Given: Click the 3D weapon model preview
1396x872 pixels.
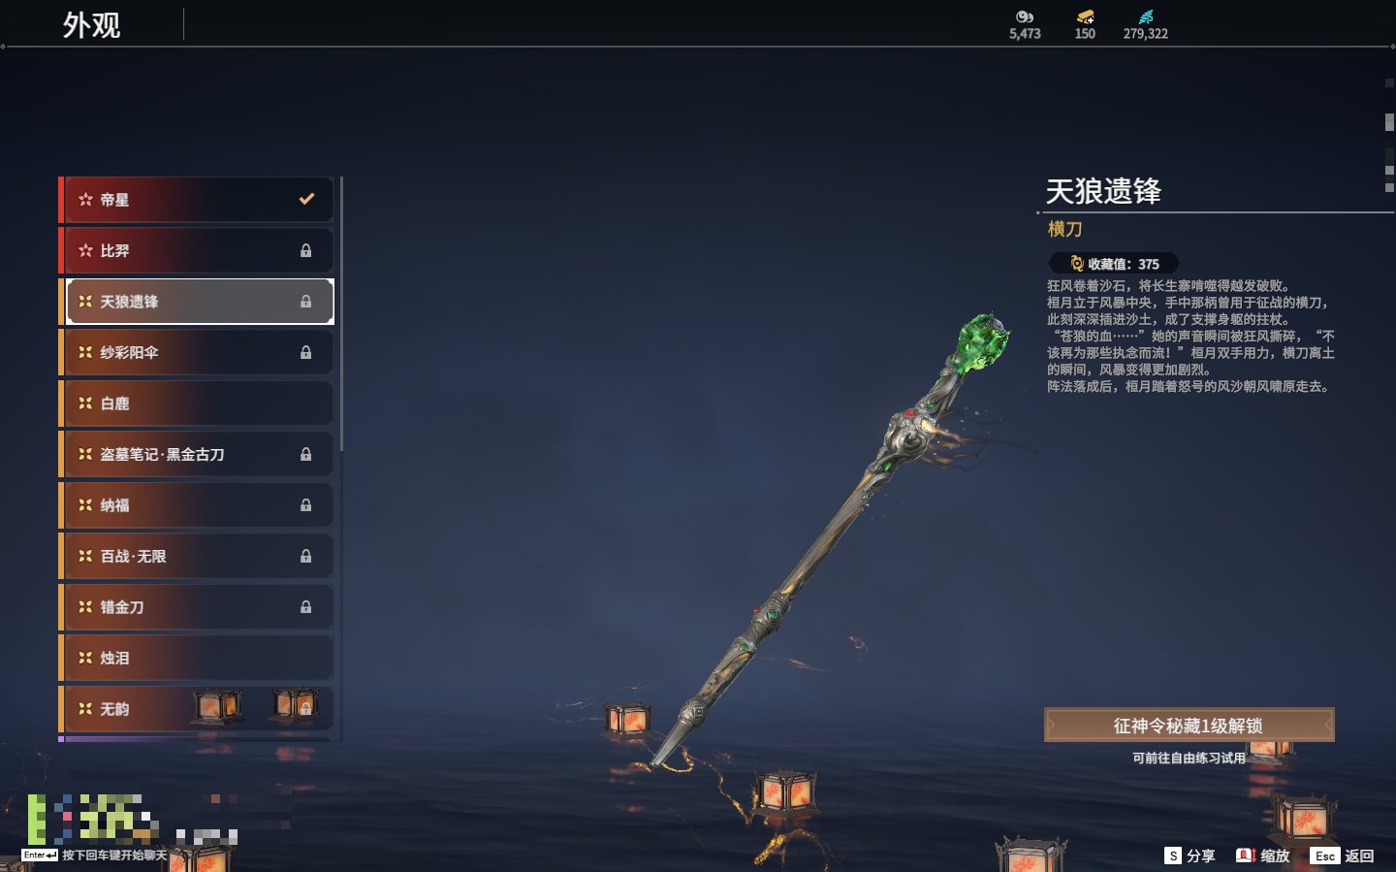Looking at the screenshot, I should 832,539.
